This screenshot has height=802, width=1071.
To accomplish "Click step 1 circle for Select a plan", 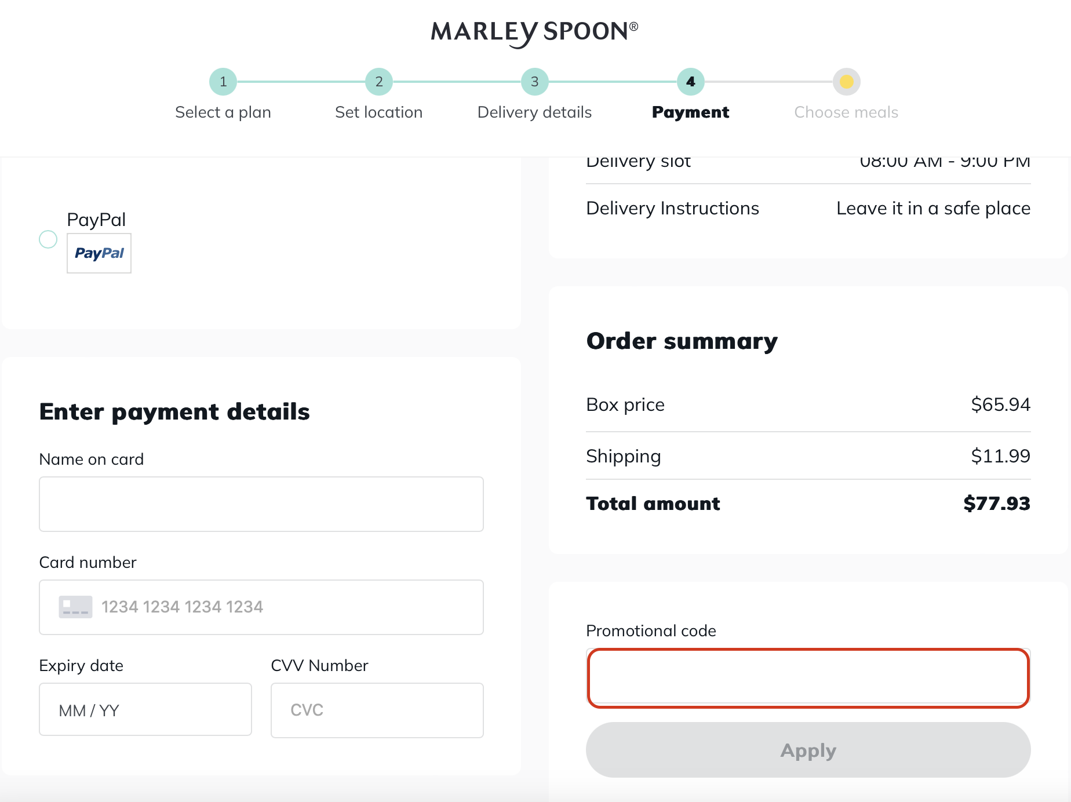I will point(223,82).
